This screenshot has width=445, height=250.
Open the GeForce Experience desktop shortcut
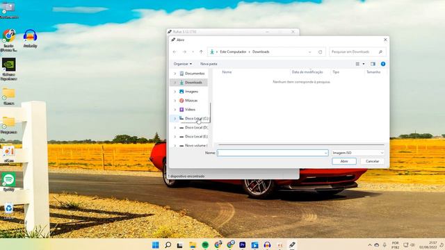pyautogui.click(x=9, y=69)
